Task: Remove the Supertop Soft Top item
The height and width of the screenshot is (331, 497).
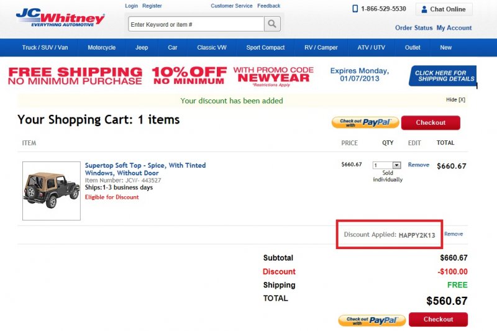Action: (419, 165)
